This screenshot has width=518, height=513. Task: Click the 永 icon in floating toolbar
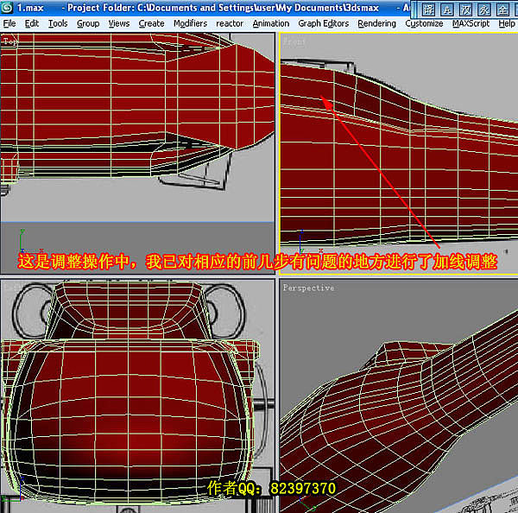[x=484, y=9]
